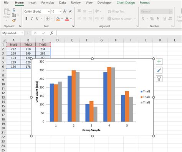Image resolution: width=182 pixels, height=152 pixels.
Task: Open Chart Filters funnel button
Action: click(x=159, y=79)
